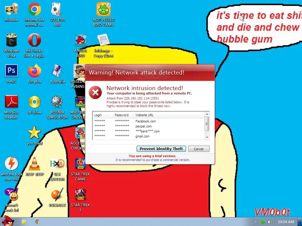Viewport: 302px width, 226px height.
Task: Click the list scroll up arrow
Action: [x=207, y=114]
